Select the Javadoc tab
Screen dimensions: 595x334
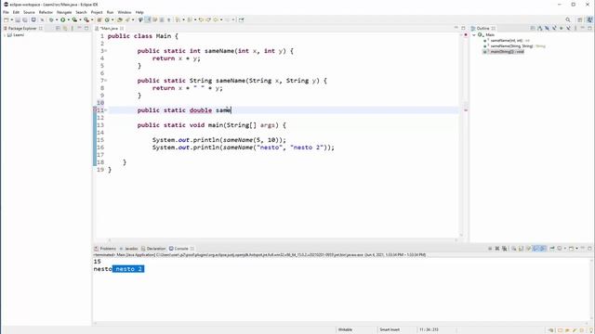(x=129, y=249)
